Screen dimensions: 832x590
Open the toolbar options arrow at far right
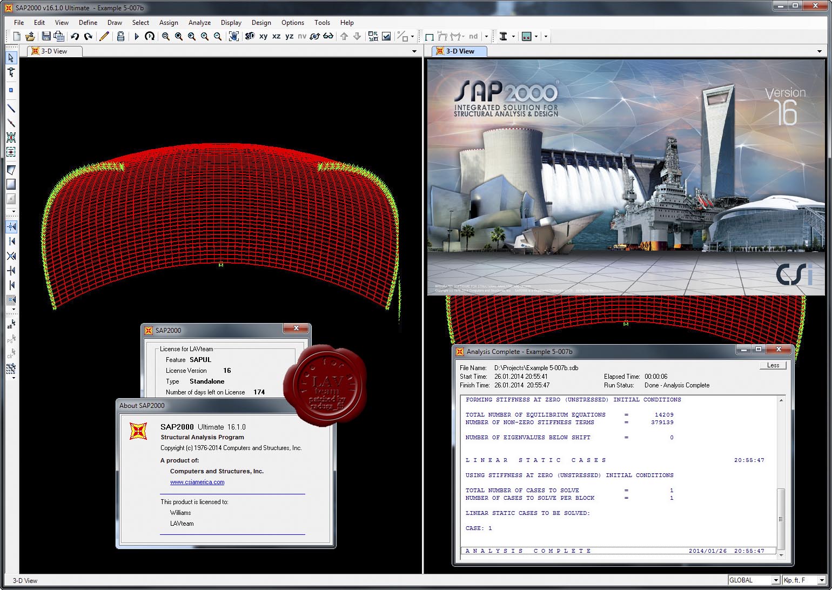[546, 37]
